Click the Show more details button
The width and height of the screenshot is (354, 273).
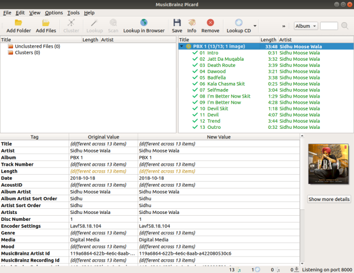(x=329, y=199)
